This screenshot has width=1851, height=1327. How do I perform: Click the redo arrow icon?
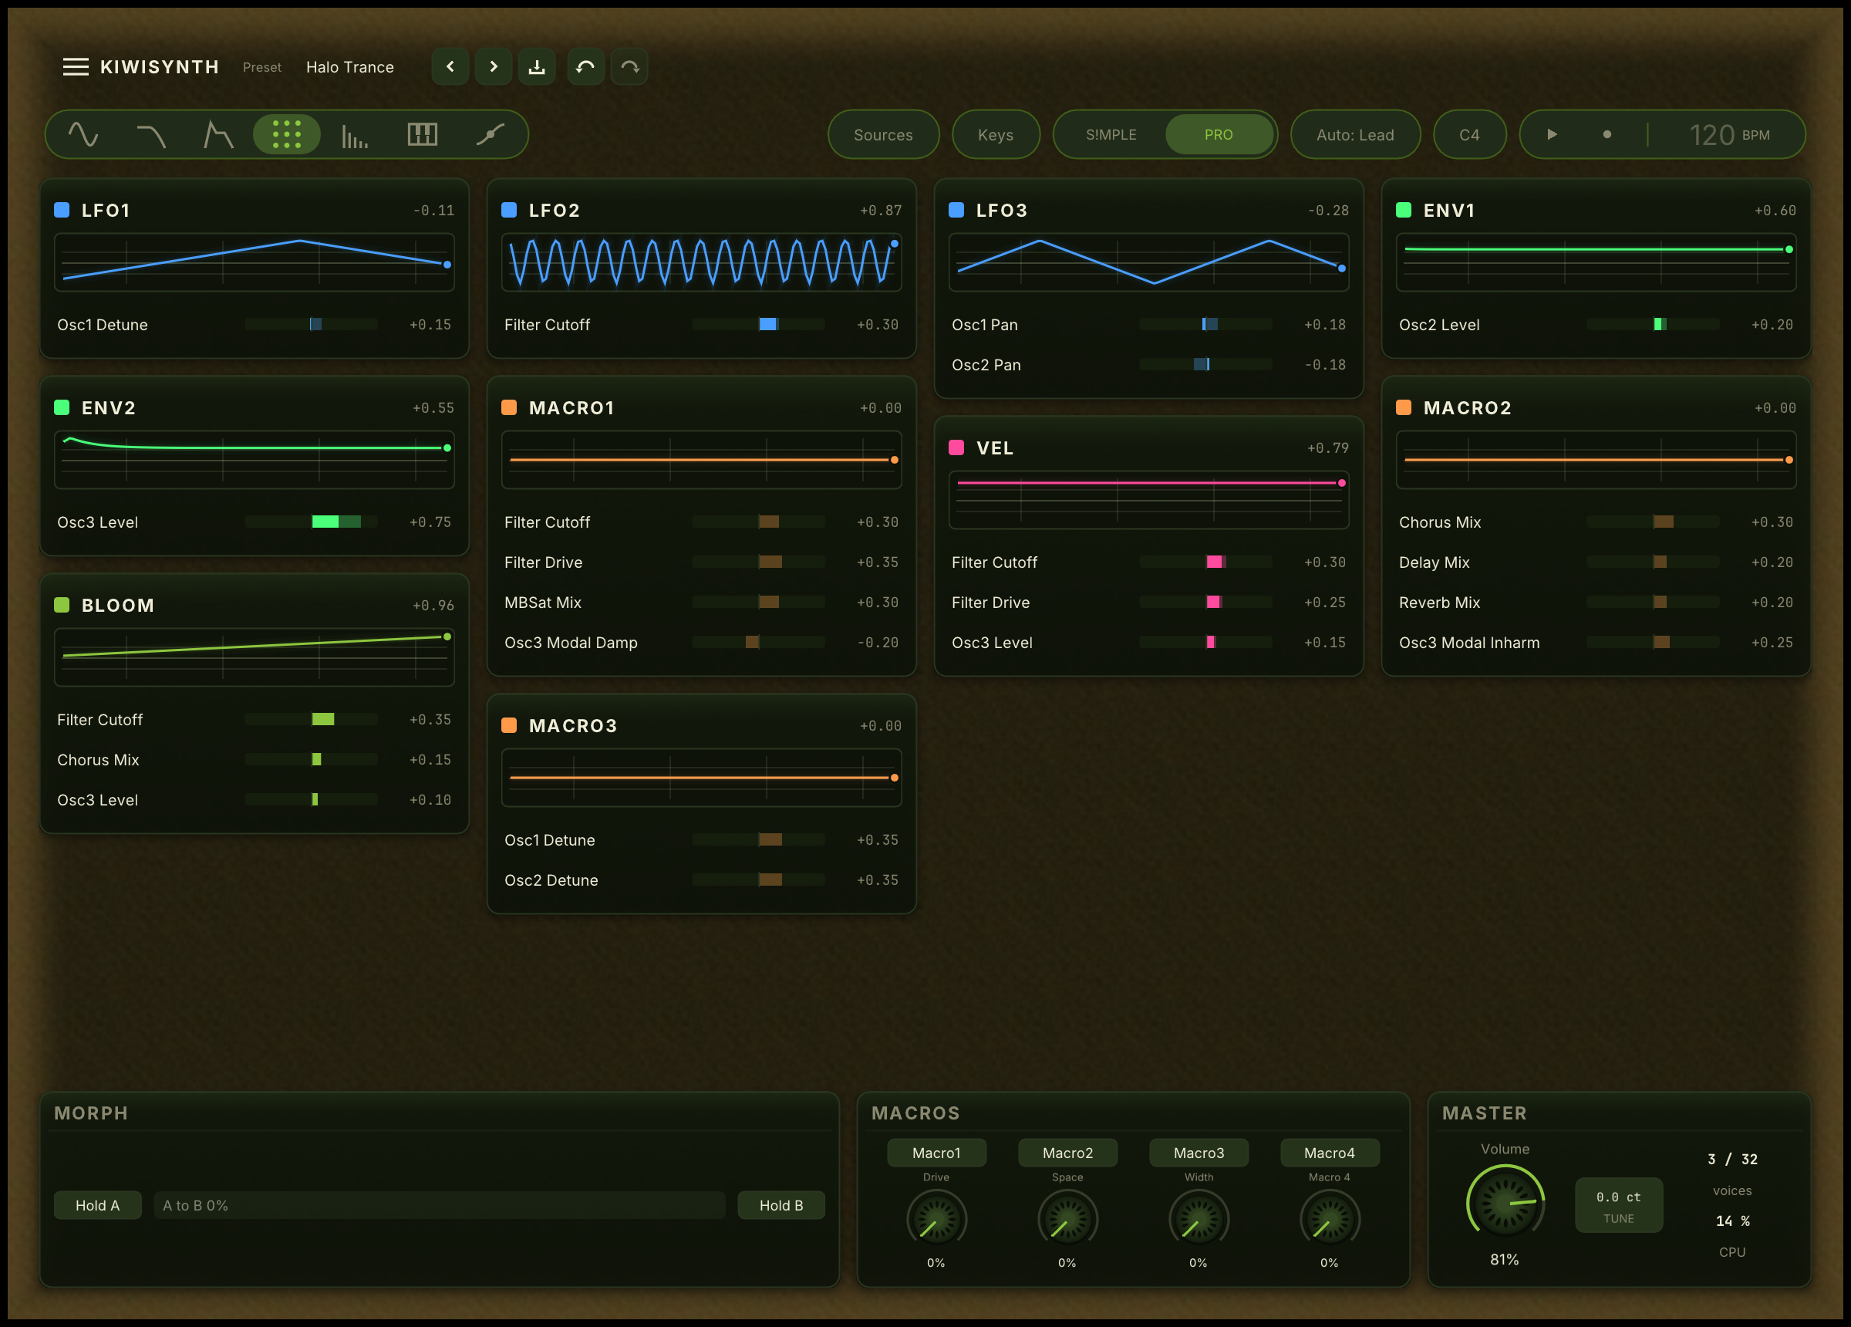[629, 67]
